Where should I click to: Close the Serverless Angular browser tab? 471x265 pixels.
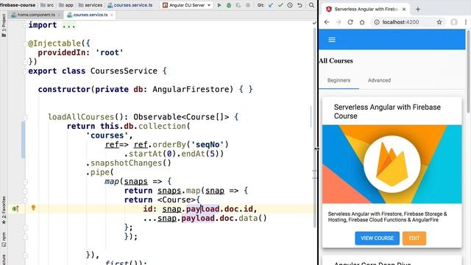[x=404, y=9]
